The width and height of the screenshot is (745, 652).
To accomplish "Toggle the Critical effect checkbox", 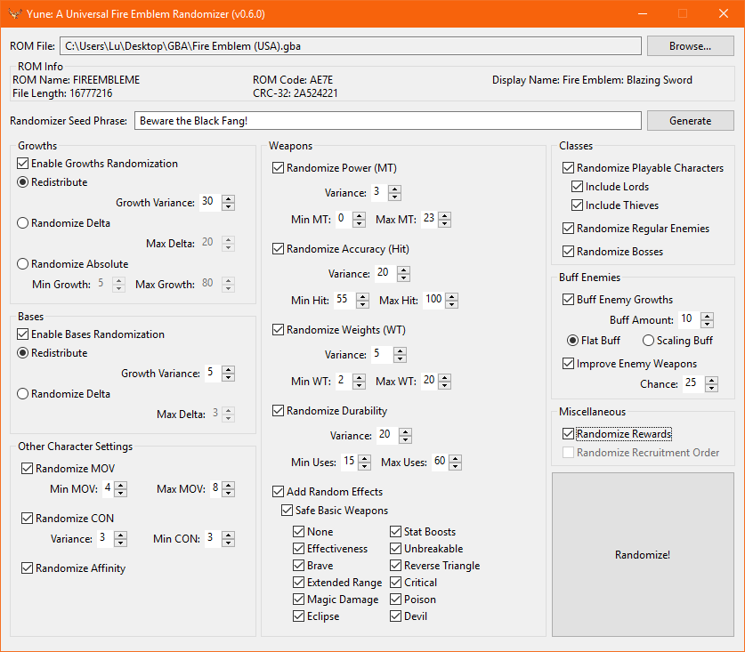I will (395, 583).
